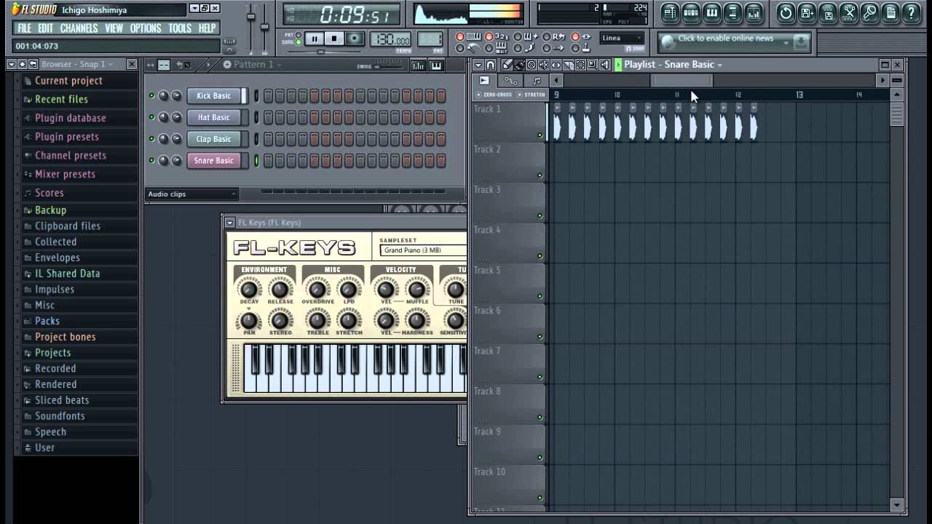
Task: Click the one-click audio recording microphone icon
Action: tap(869, 12)
